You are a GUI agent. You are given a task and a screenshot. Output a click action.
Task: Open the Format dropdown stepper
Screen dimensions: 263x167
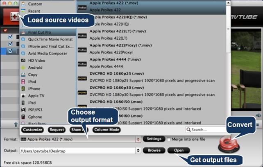pyautogui.click(x=138, y=139)
